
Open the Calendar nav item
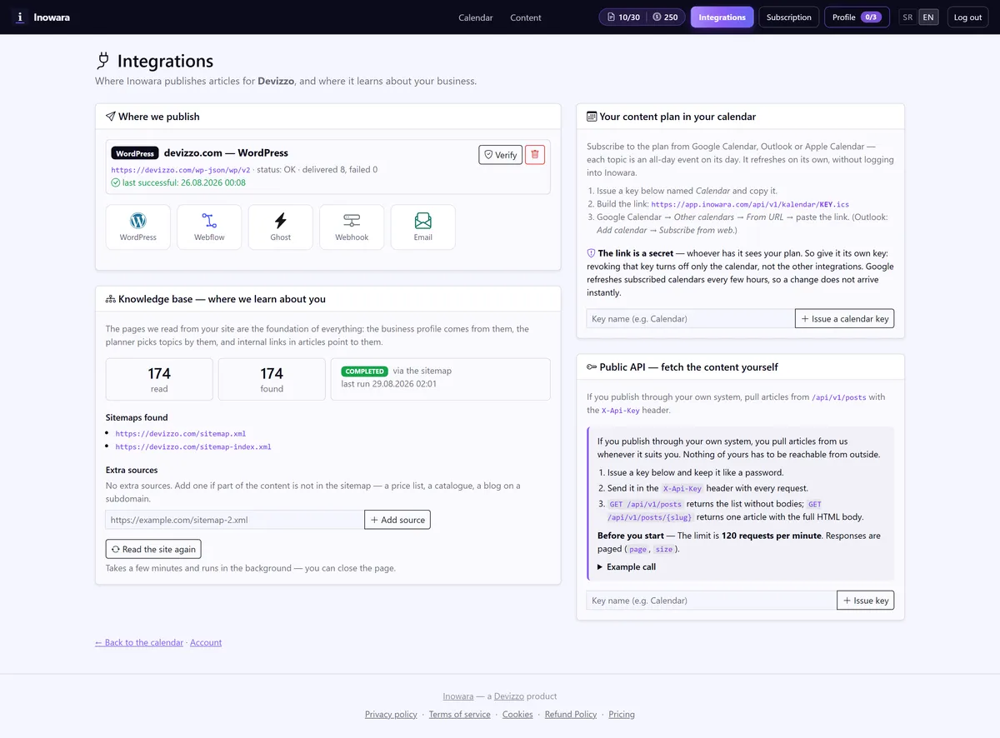pos(476,17)
